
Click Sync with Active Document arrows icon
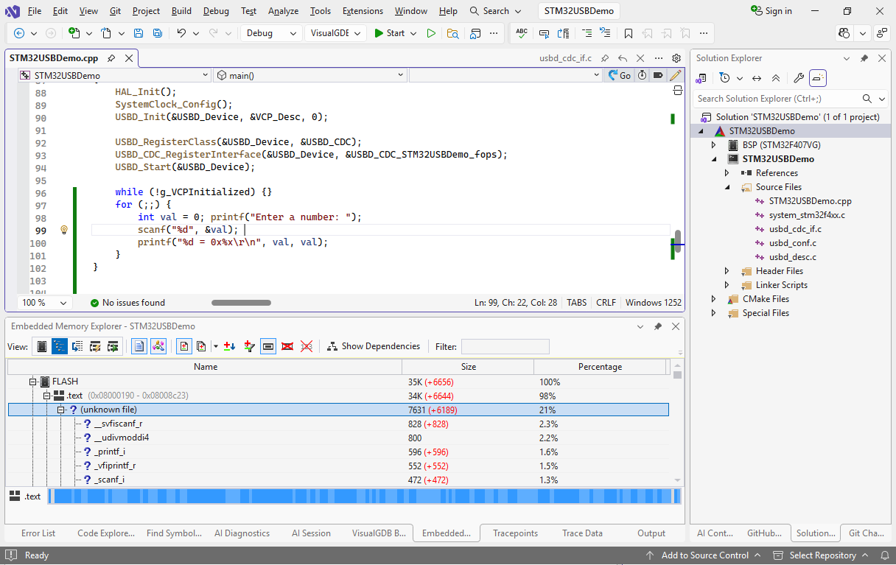[x=756, y=78]
